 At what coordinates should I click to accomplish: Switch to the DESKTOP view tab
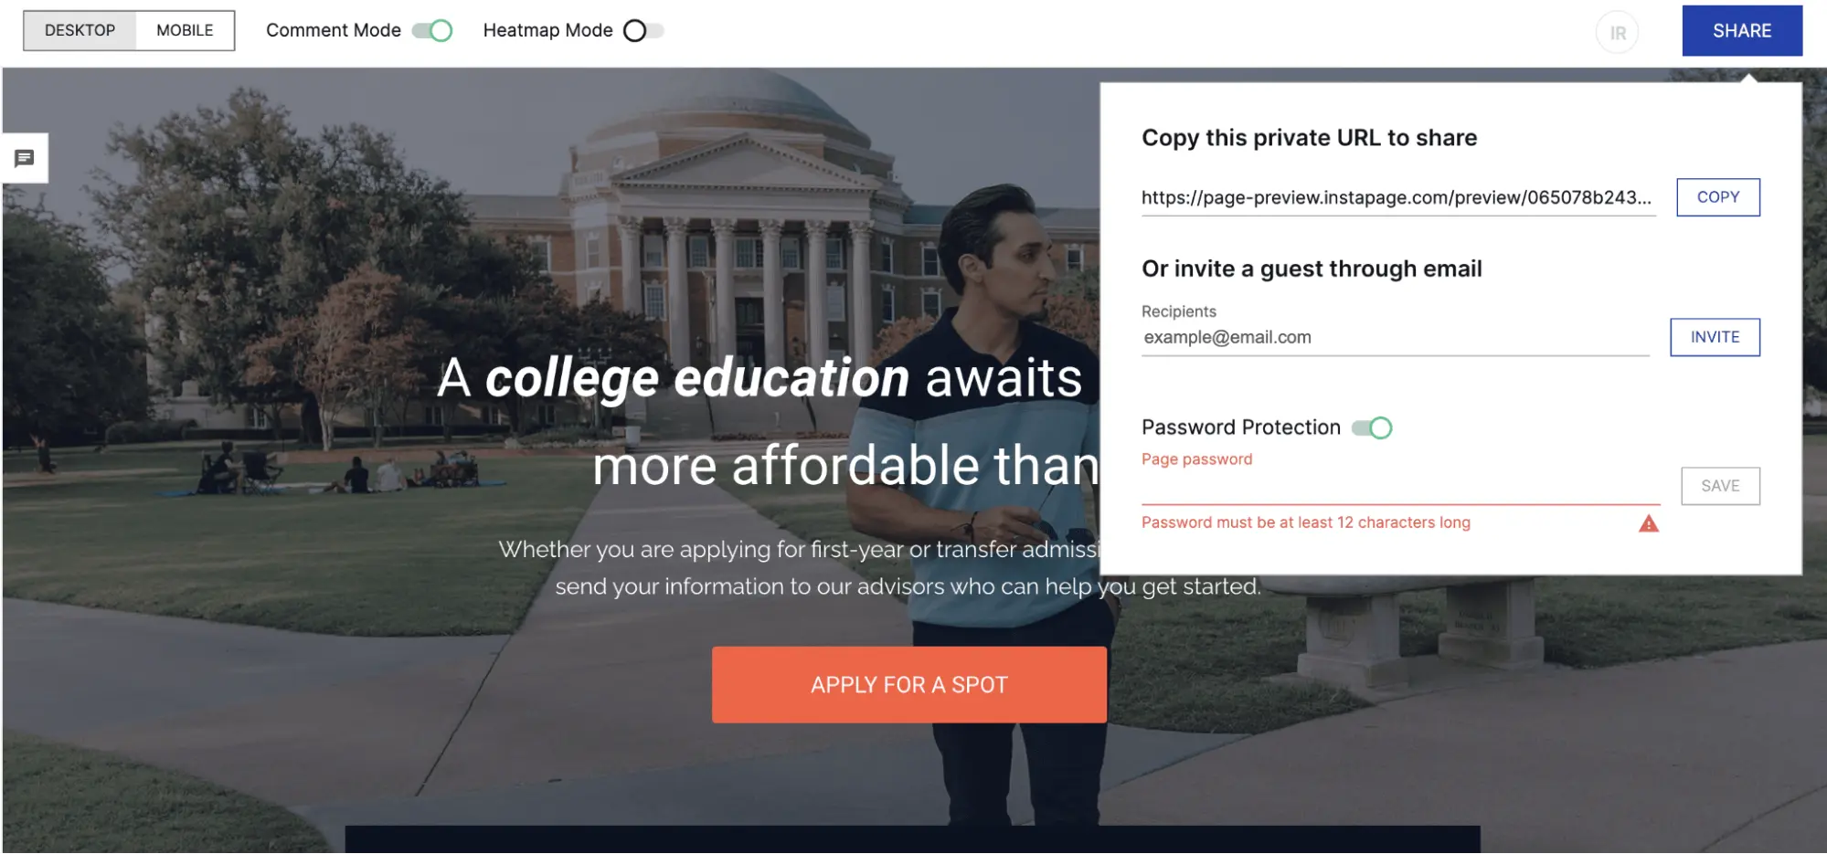[80, 30]
